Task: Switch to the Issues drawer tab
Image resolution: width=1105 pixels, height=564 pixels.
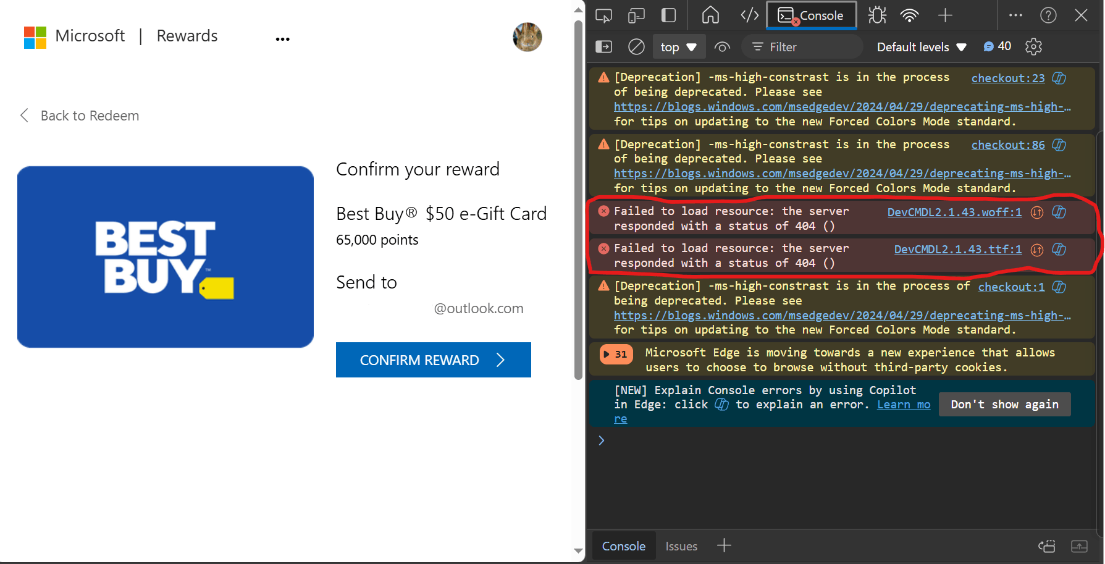Action: click(x=681, y=546)
